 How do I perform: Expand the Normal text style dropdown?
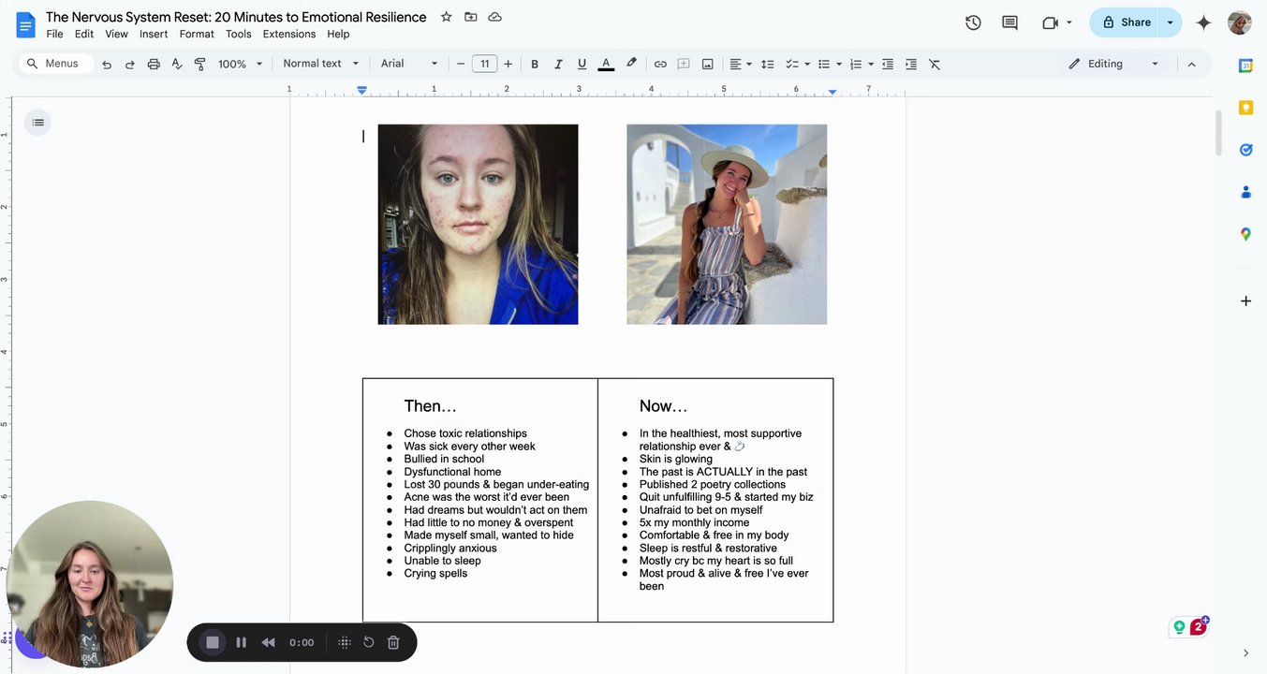coord(320,64)
